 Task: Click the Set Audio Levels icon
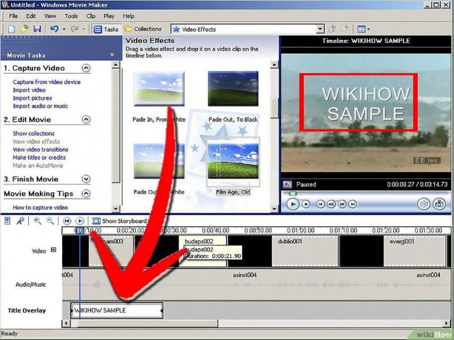coord(7,221)
